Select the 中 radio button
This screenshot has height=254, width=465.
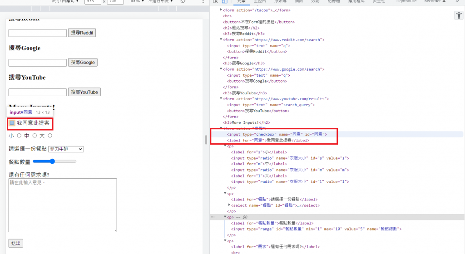(x=35, y=136)
